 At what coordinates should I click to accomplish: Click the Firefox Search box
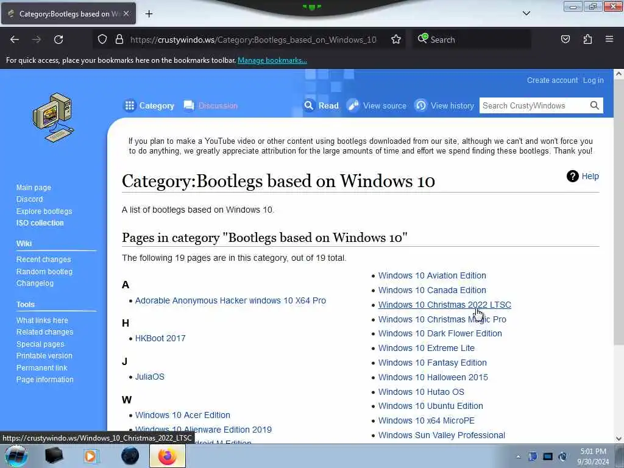click(x=472, y=40)
